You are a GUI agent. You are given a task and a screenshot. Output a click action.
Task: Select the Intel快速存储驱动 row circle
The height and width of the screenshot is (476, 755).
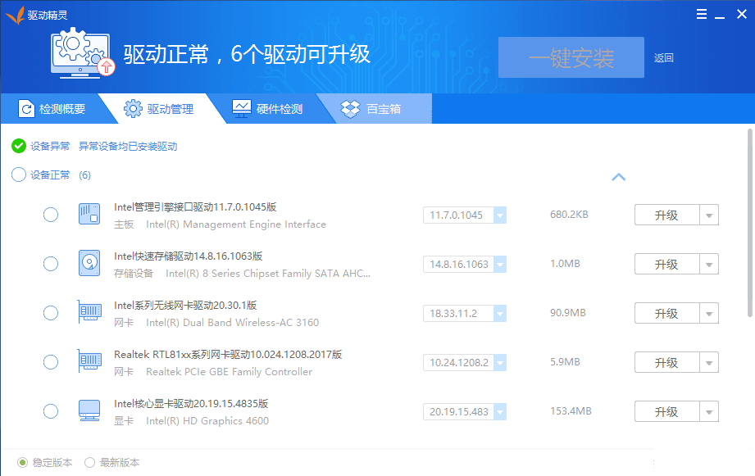(x=51, y=264)
